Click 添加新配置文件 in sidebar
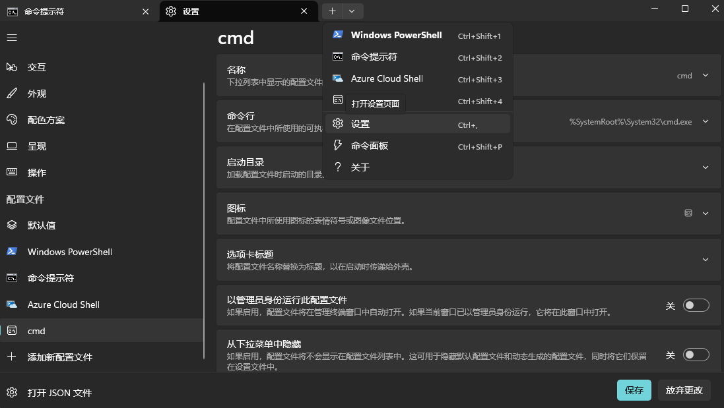Screen dimensions: 724x408 (x=102, y=357)
